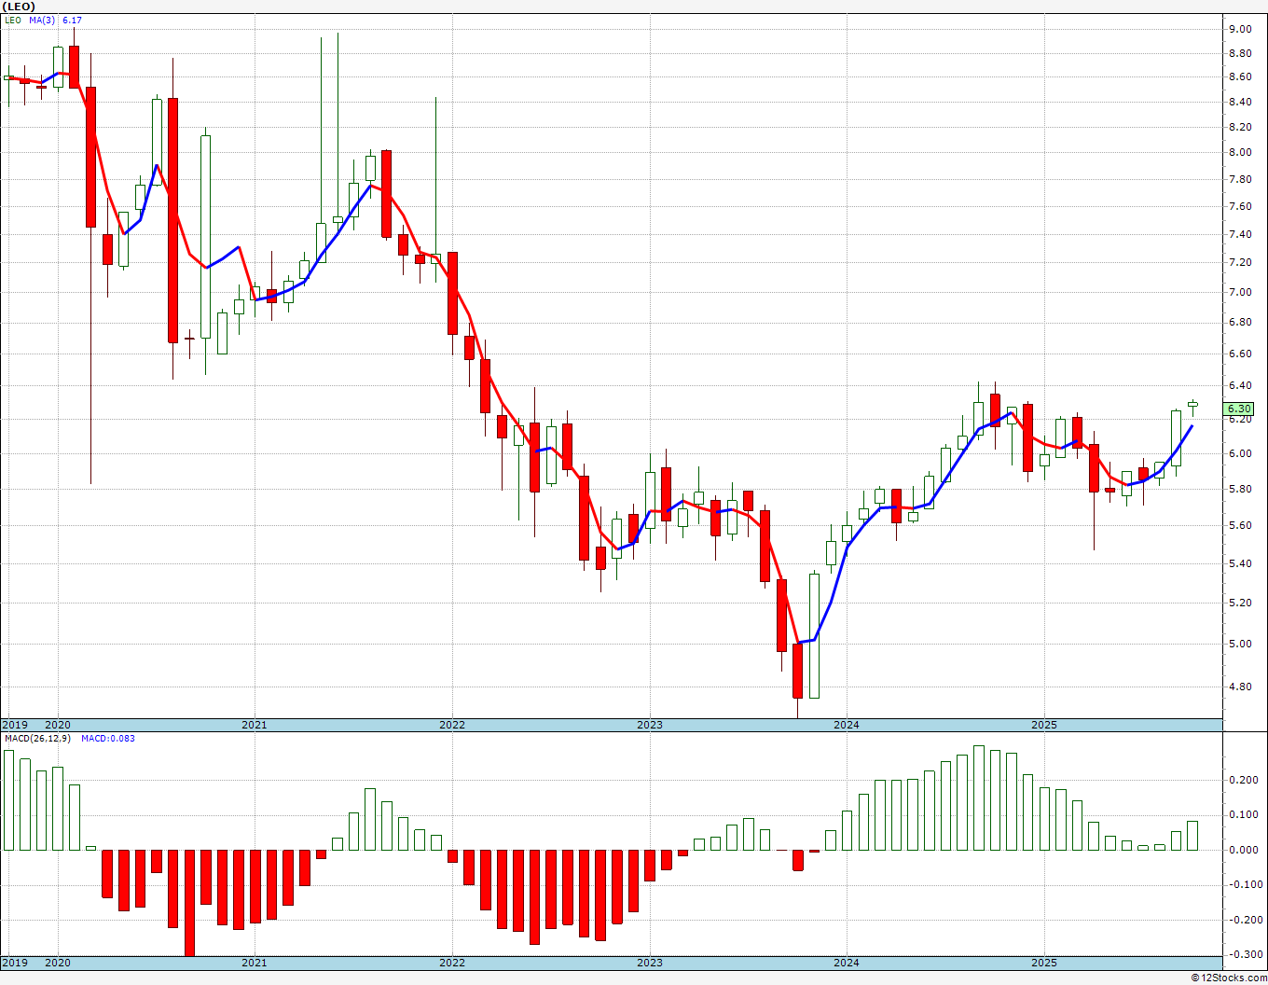Click the MACD:0.083 value label
Image resolution: width=1268 pixels, height=985 pixels.
coord(108,739)
